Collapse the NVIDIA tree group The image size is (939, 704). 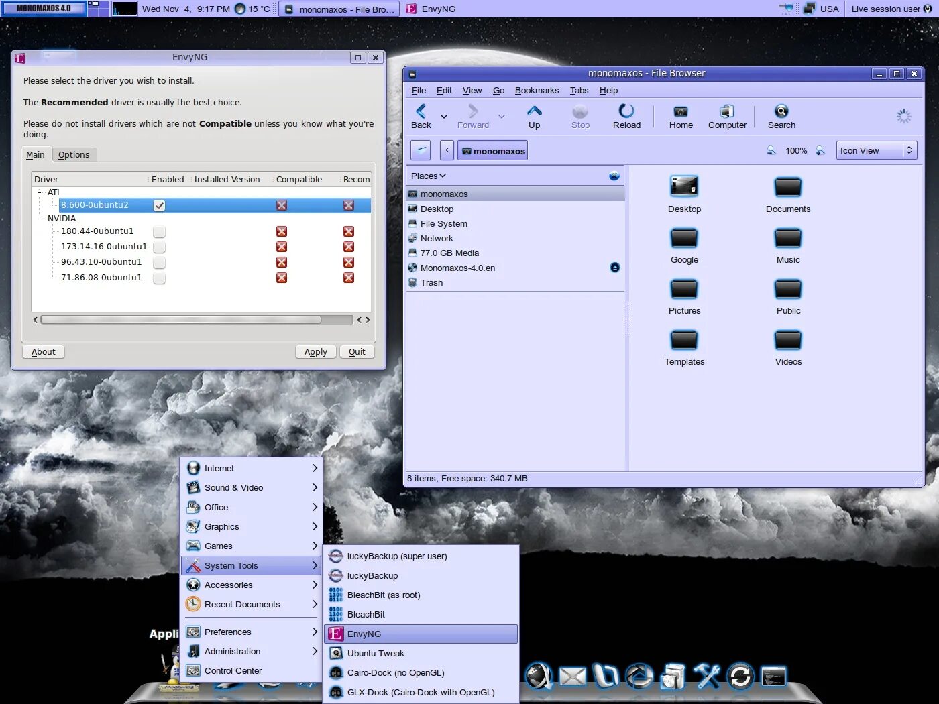coord(40,219)
